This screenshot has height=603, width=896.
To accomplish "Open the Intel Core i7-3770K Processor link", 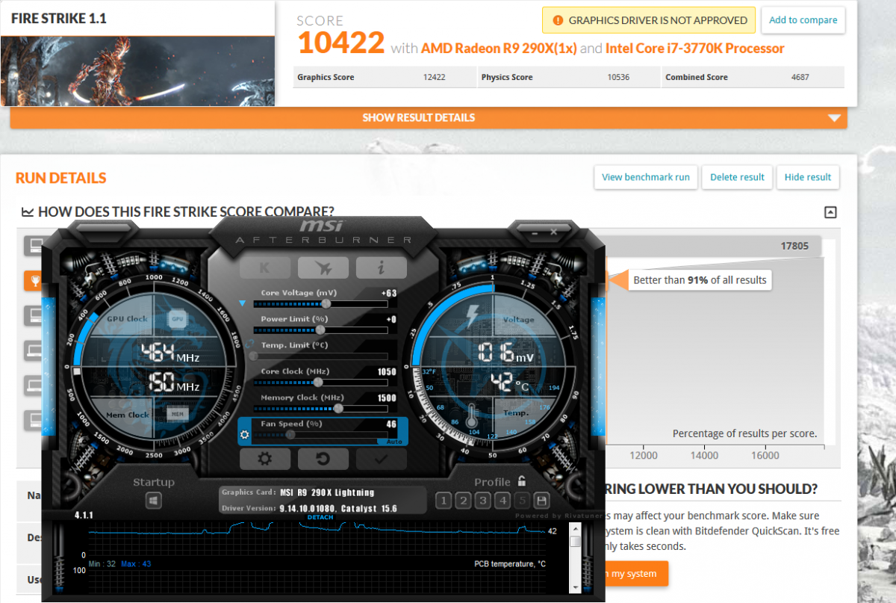I will click(x=695, y=49).
